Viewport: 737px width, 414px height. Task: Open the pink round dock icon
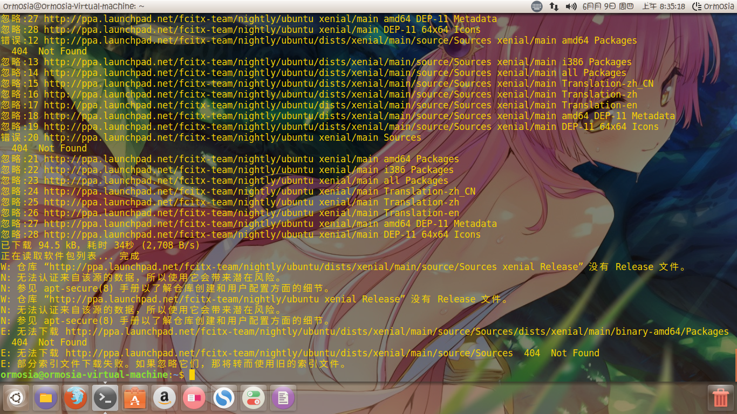click(194, 398)
